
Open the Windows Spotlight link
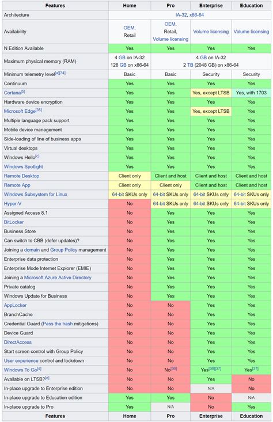coord(24,166)
